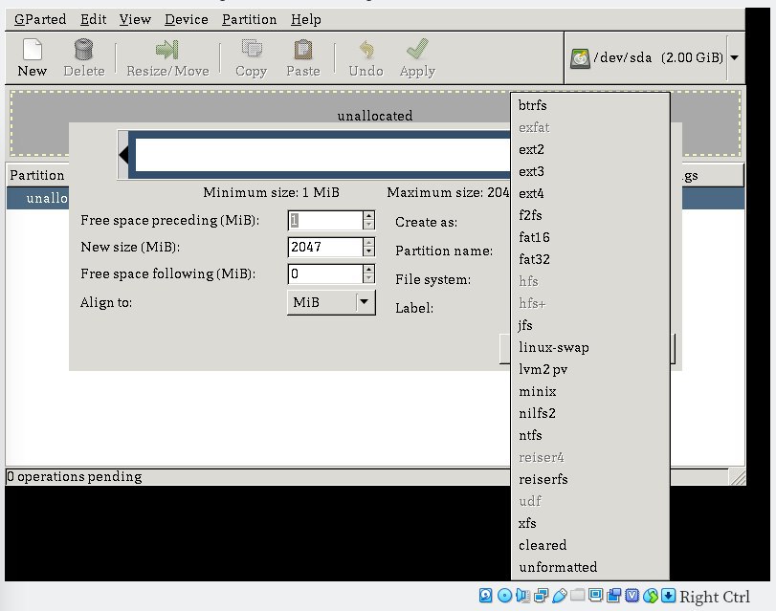Click the Partition column header
776x611 pixels.
(37, 175)
